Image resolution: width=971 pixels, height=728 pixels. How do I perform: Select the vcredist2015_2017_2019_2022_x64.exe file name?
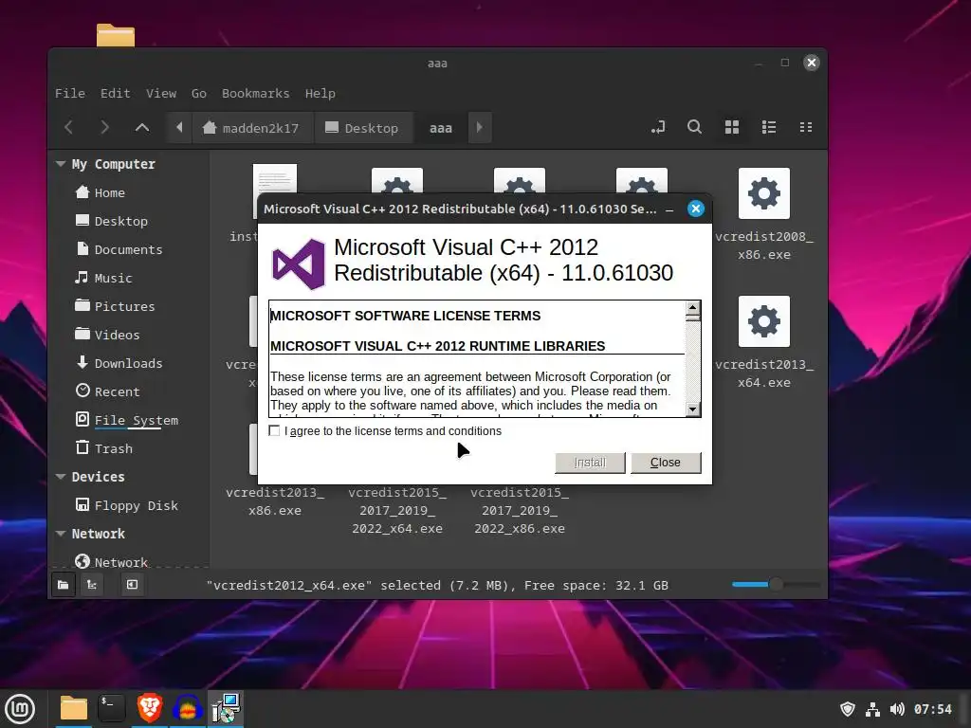(x=397, y=511)
